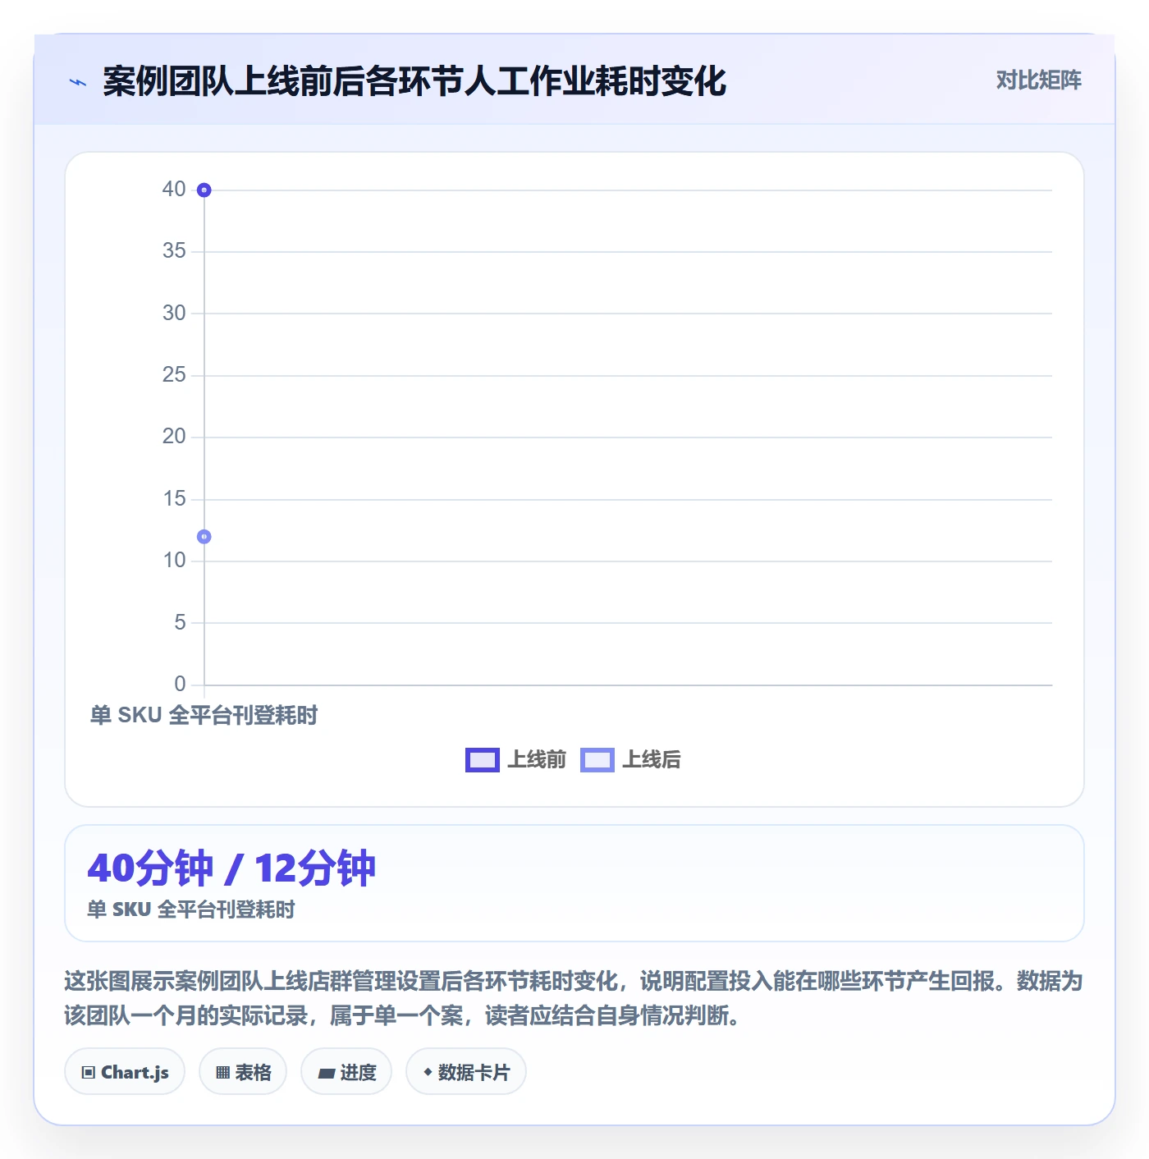1149x1159 pixels.
Task: Click the y-axis tick label 35
Action: coord(174,251)
